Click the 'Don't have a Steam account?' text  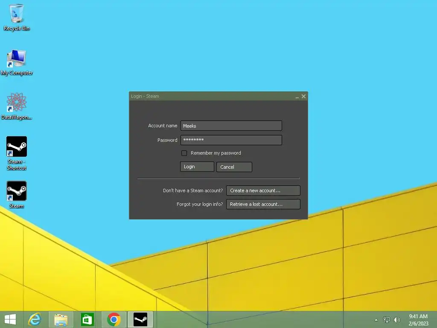point(193,190)
